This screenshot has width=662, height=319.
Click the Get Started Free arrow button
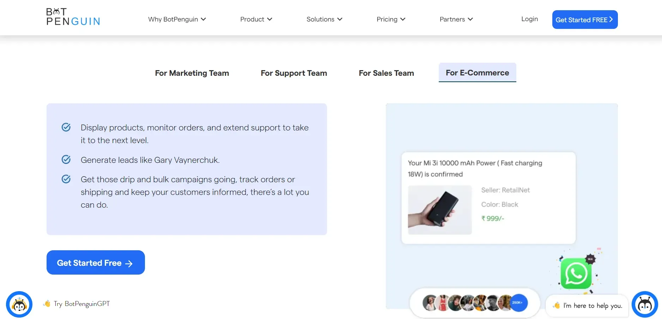coord(96,263)
